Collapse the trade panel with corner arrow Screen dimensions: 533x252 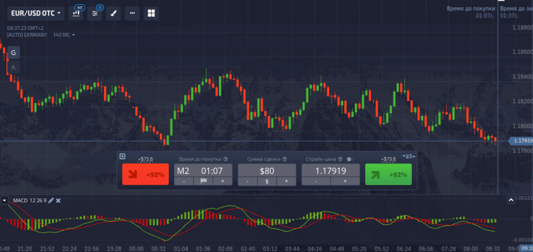[123, 156]
